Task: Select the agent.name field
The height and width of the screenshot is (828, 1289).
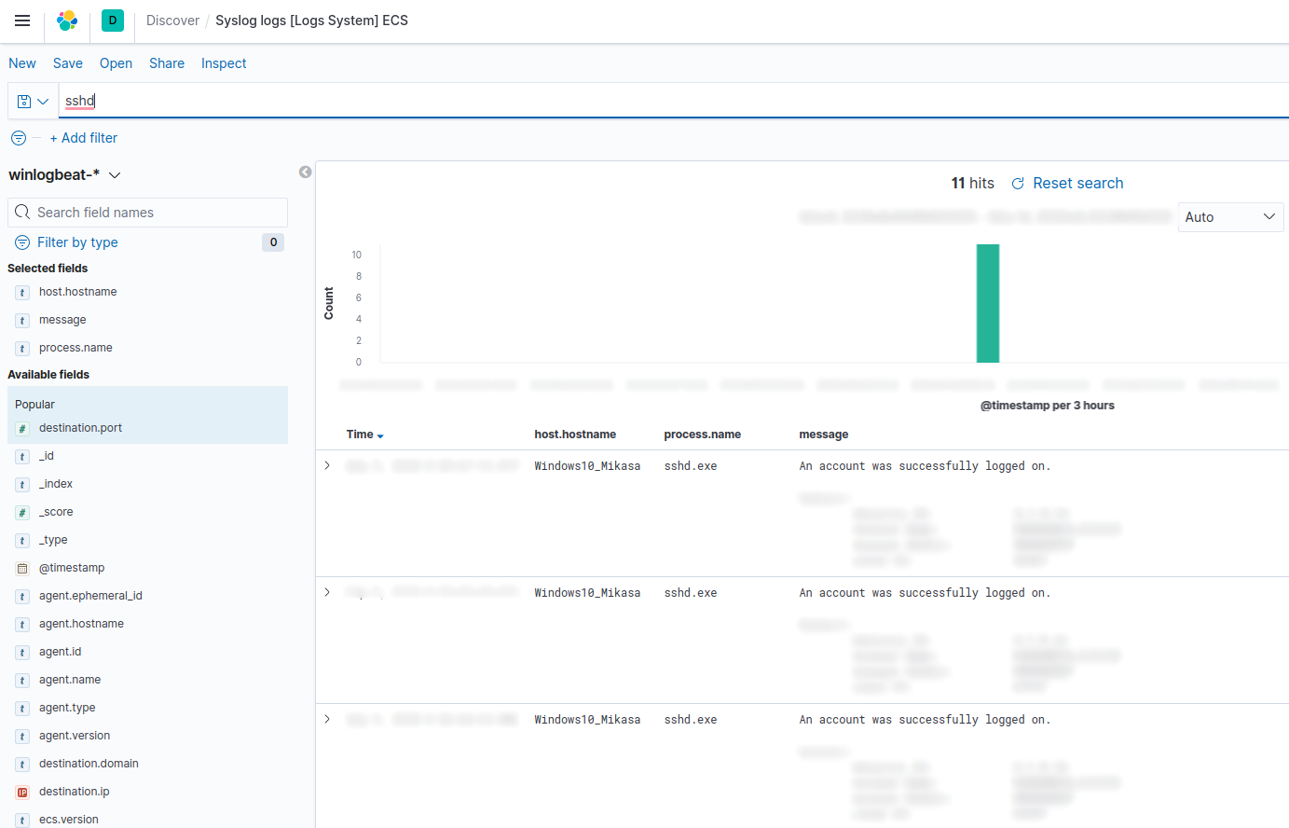Action: pyautogui.click(x=70, y=680)
